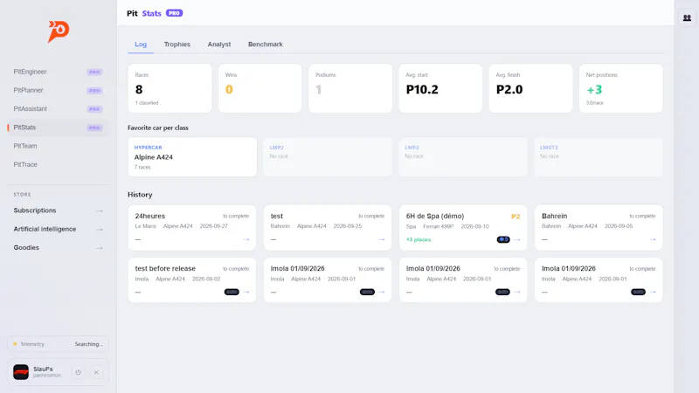Click the Ferrari 499P text on Spa card

[439, 226]
